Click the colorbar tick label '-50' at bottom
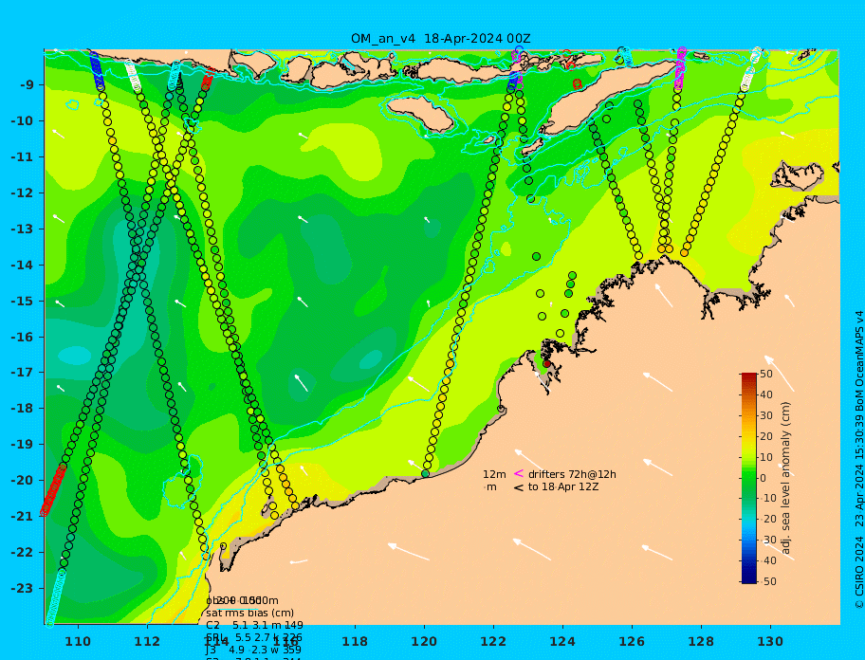Screen dimensions: 865x660 pos(768,581)
